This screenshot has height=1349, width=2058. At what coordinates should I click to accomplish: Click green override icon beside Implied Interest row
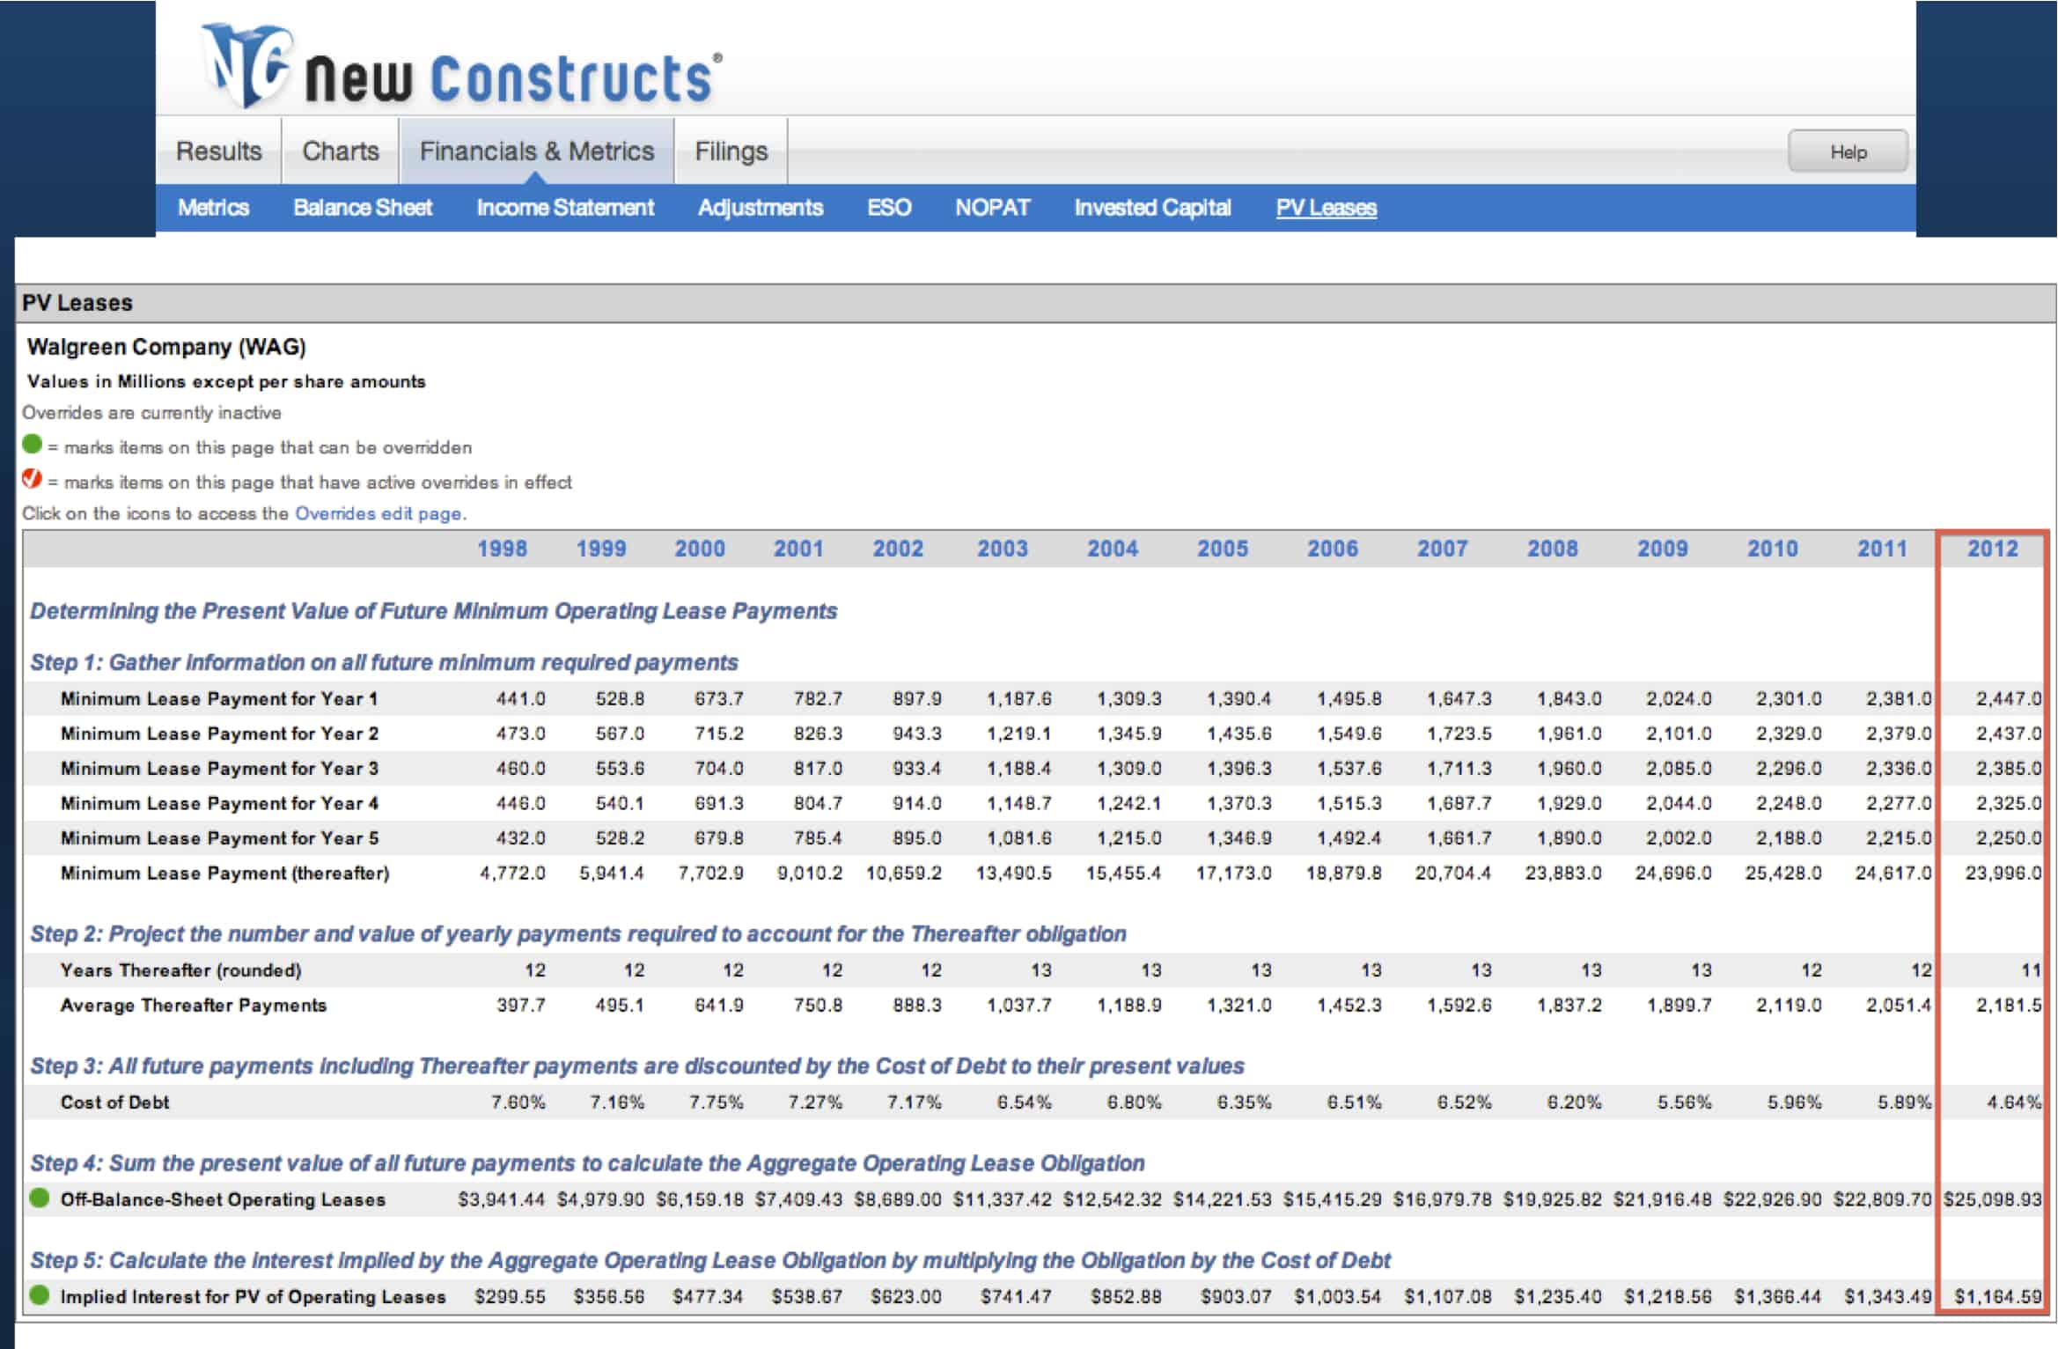(39, 1294)
